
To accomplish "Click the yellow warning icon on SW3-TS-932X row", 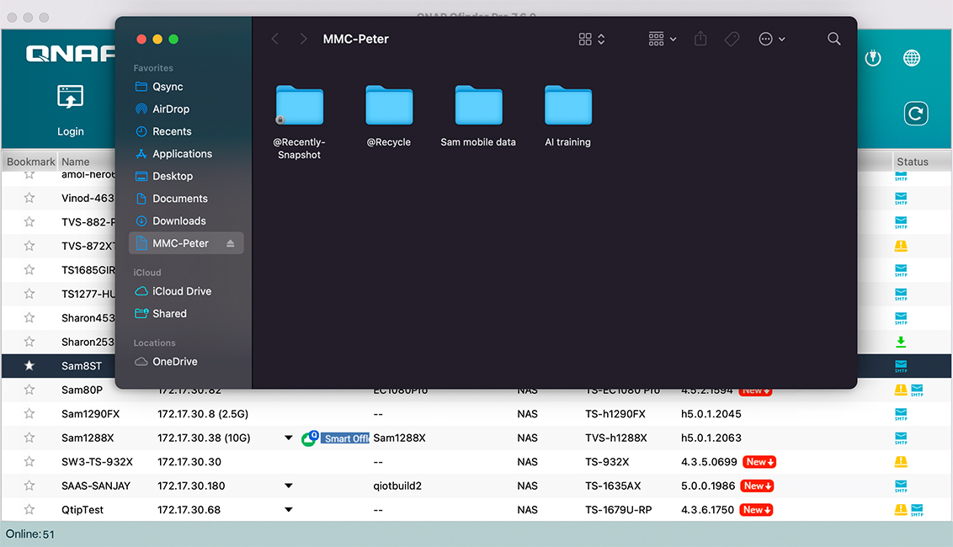I will coord(900,461).
